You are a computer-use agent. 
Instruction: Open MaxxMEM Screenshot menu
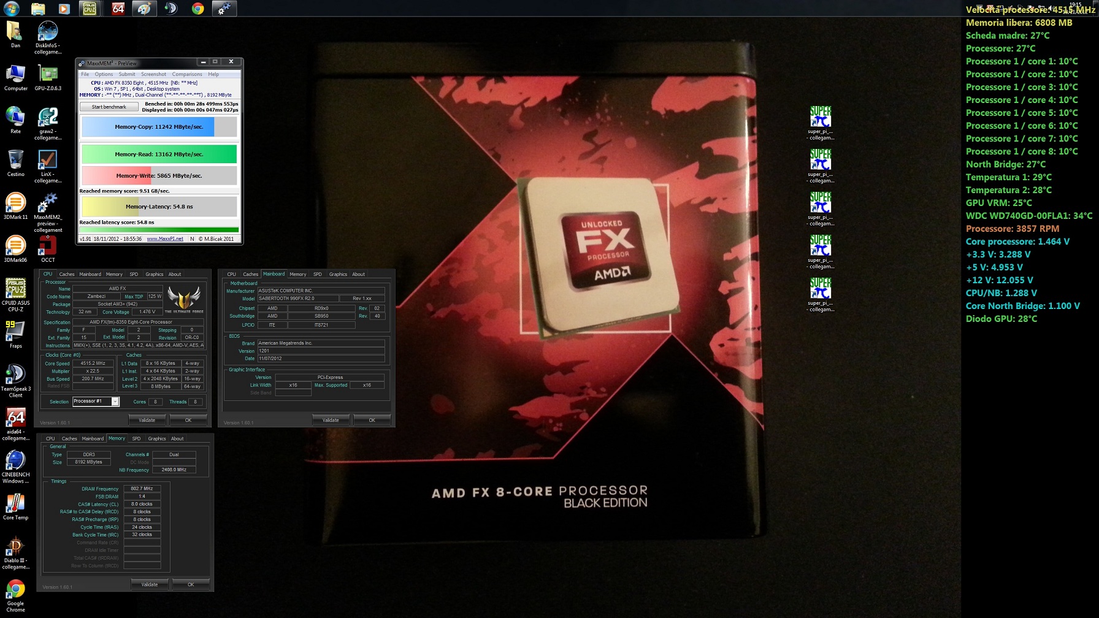(153, 74)
